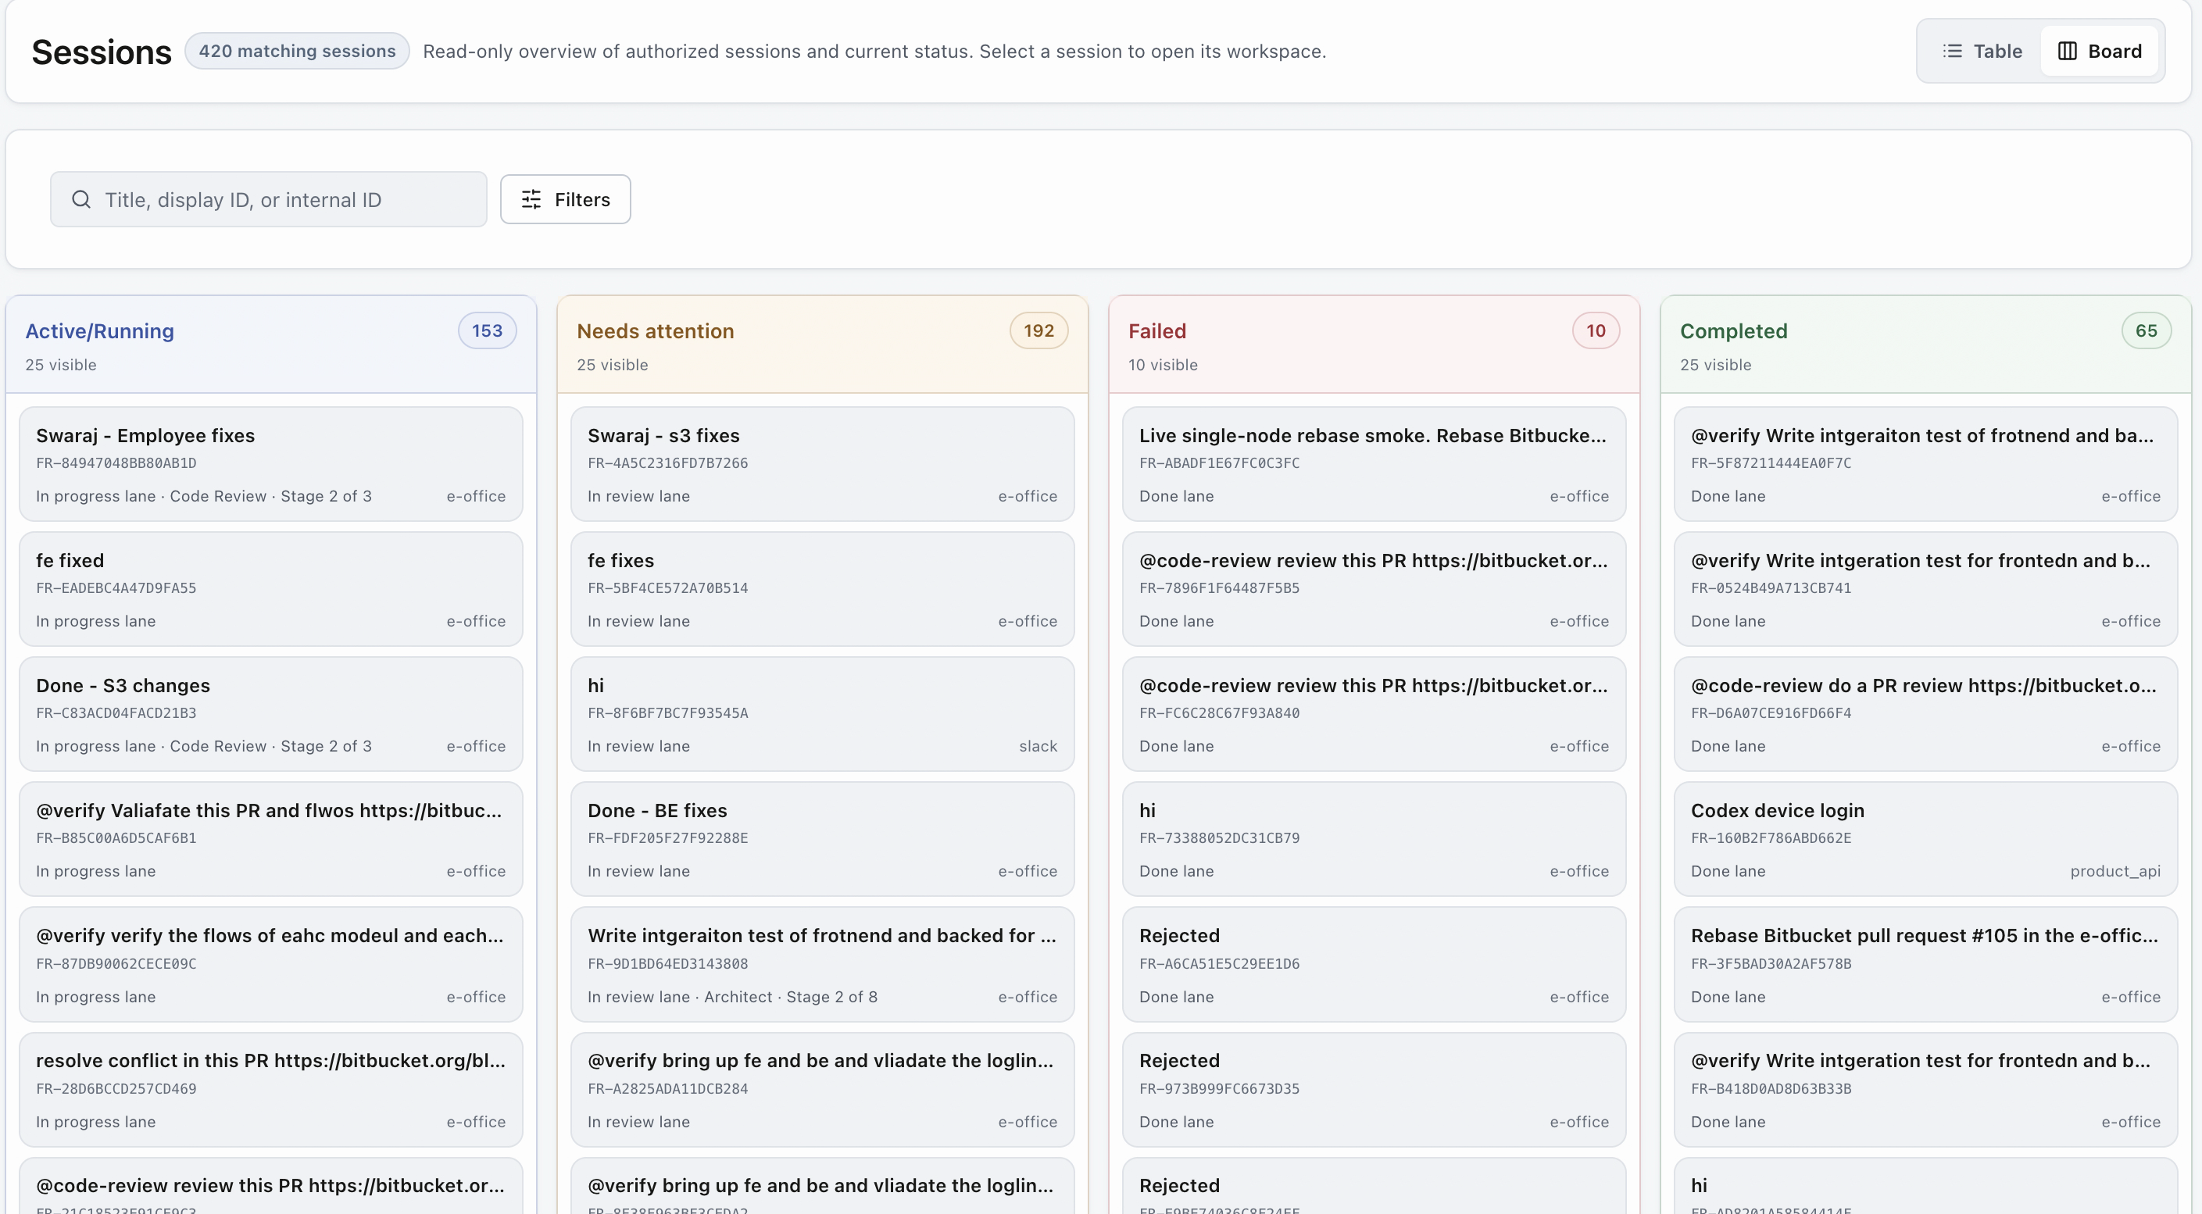The width and height of the screenshot is (2202, 1214).
Task: Open the Done - S3 changes session
Action: pyautogui.click(x=271, y=714)
